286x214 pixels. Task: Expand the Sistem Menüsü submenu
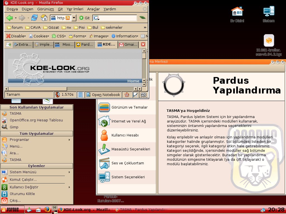click(x=37, y=172)
